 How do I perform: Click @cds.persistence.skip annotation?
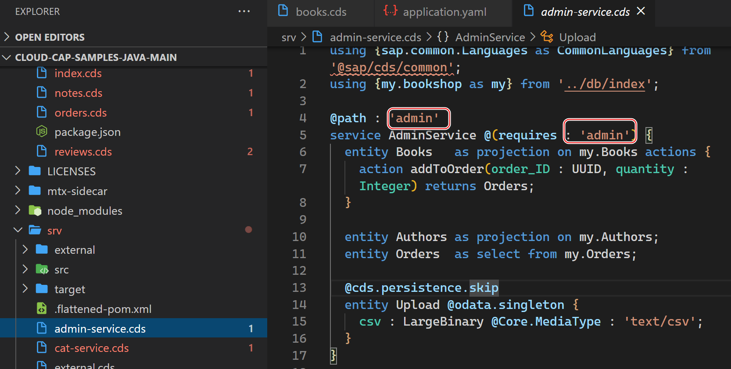coord(422,287)
